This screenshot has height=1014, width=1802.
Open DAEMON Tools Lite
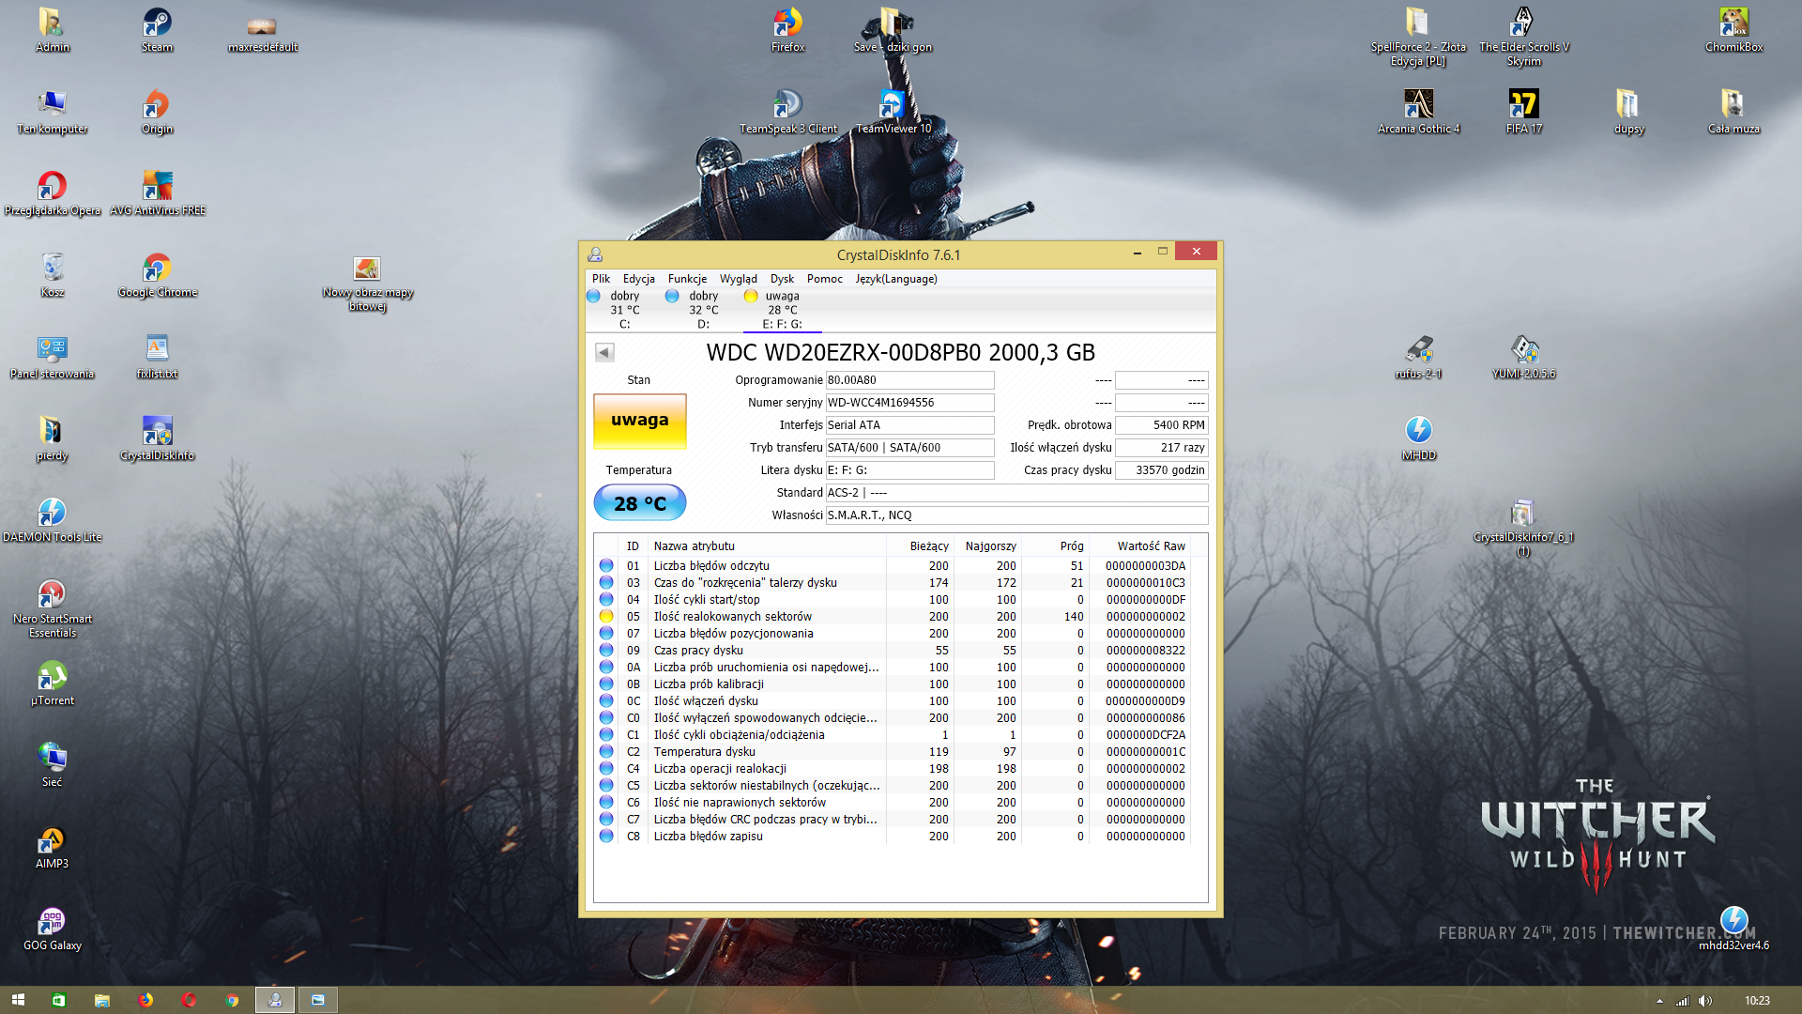pyautogui.click(x=51, y=520)
